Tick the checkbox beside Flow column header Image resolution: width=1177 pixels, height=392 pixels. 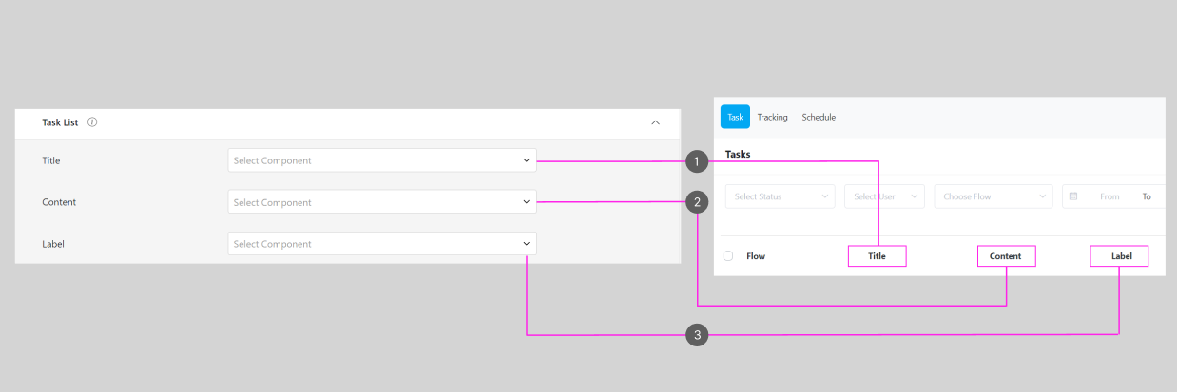click(728, 256)
